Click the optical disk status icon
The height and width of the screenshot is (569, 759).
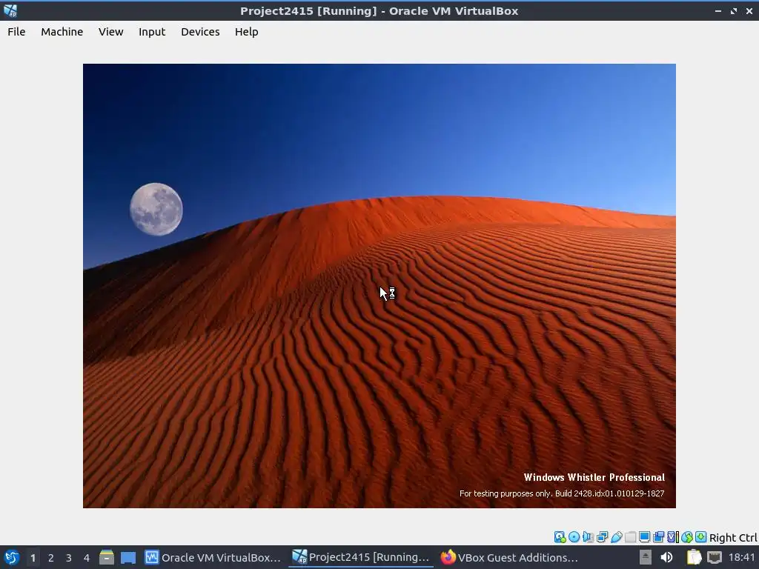tap(574, 537)
